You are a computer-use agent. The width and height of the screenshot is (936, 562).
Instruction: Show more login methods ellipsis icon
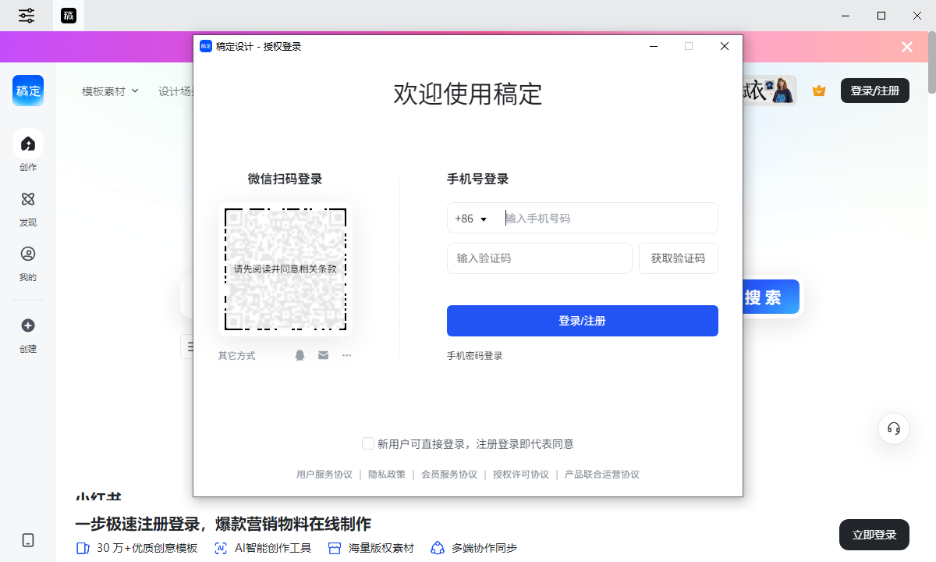[x=347, y=355]
